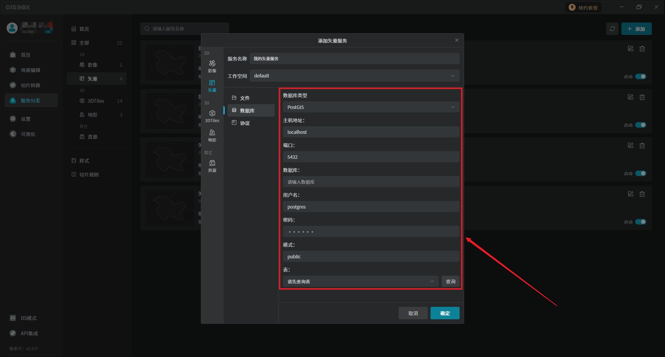This screenshot has height=357, width=665.
Task: Open the 工作空间 default dropdown
Action: point(354,76)
